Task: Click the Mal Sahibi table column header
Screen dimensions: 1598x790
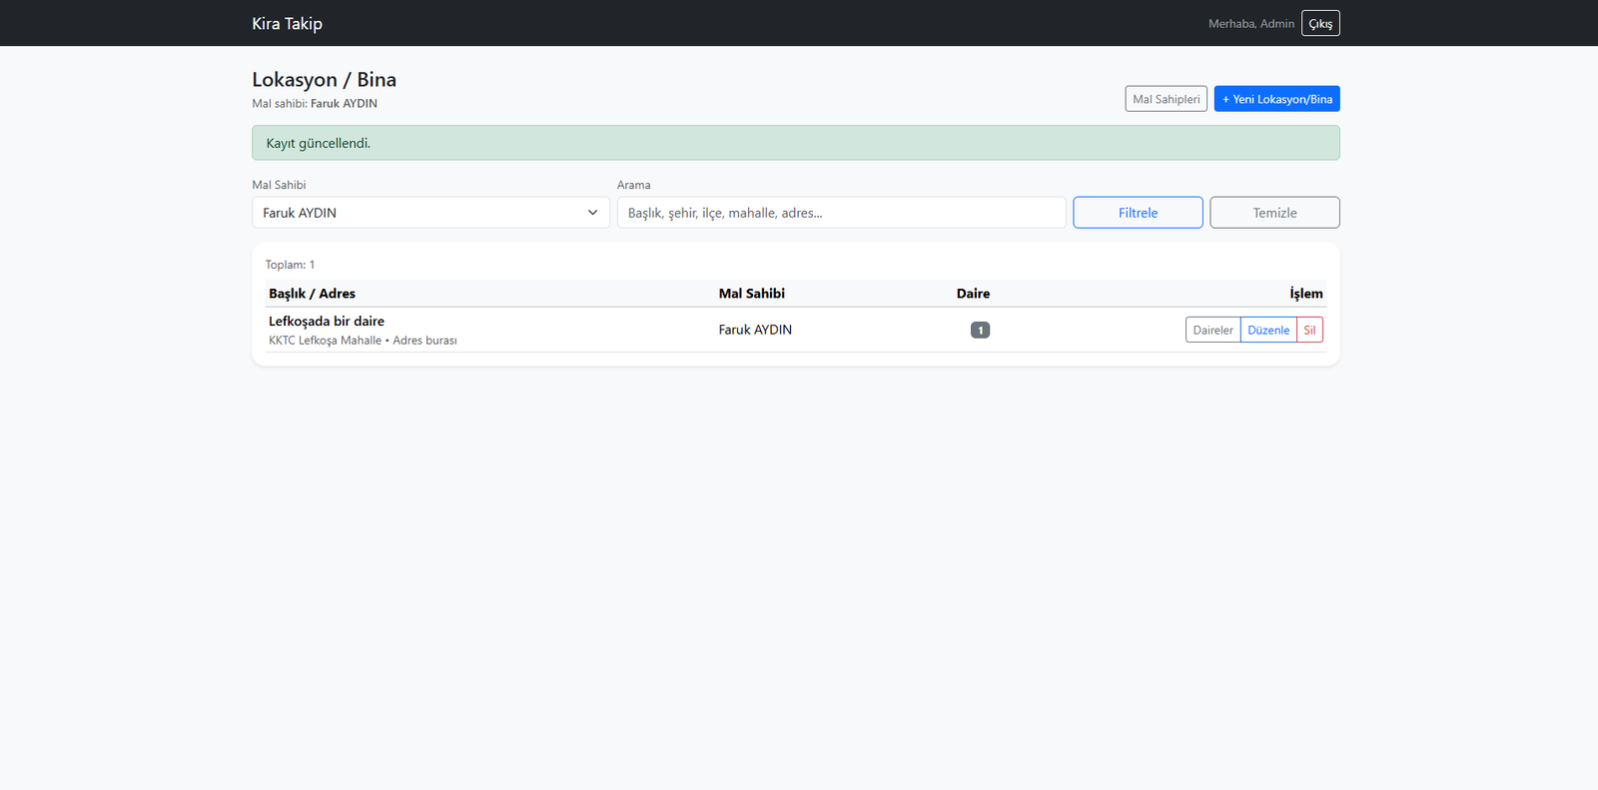Action: [x=751, y=294]
